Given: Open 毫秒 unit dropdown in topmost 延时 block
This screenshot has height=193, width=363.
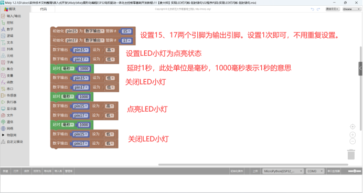Looking at the screenshot, I should [68, 69].
